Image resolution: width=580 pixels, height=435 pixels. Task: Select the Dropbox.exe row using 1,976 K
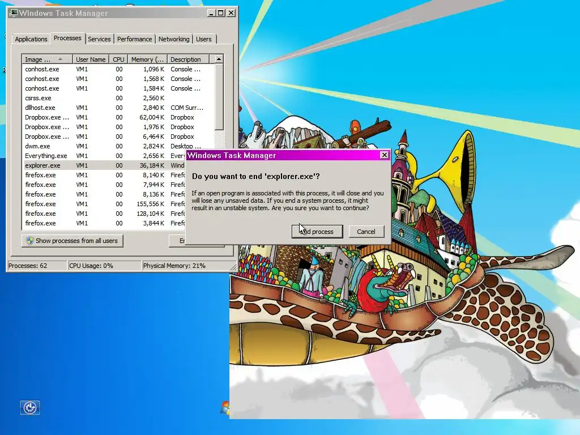click(118, 127)
